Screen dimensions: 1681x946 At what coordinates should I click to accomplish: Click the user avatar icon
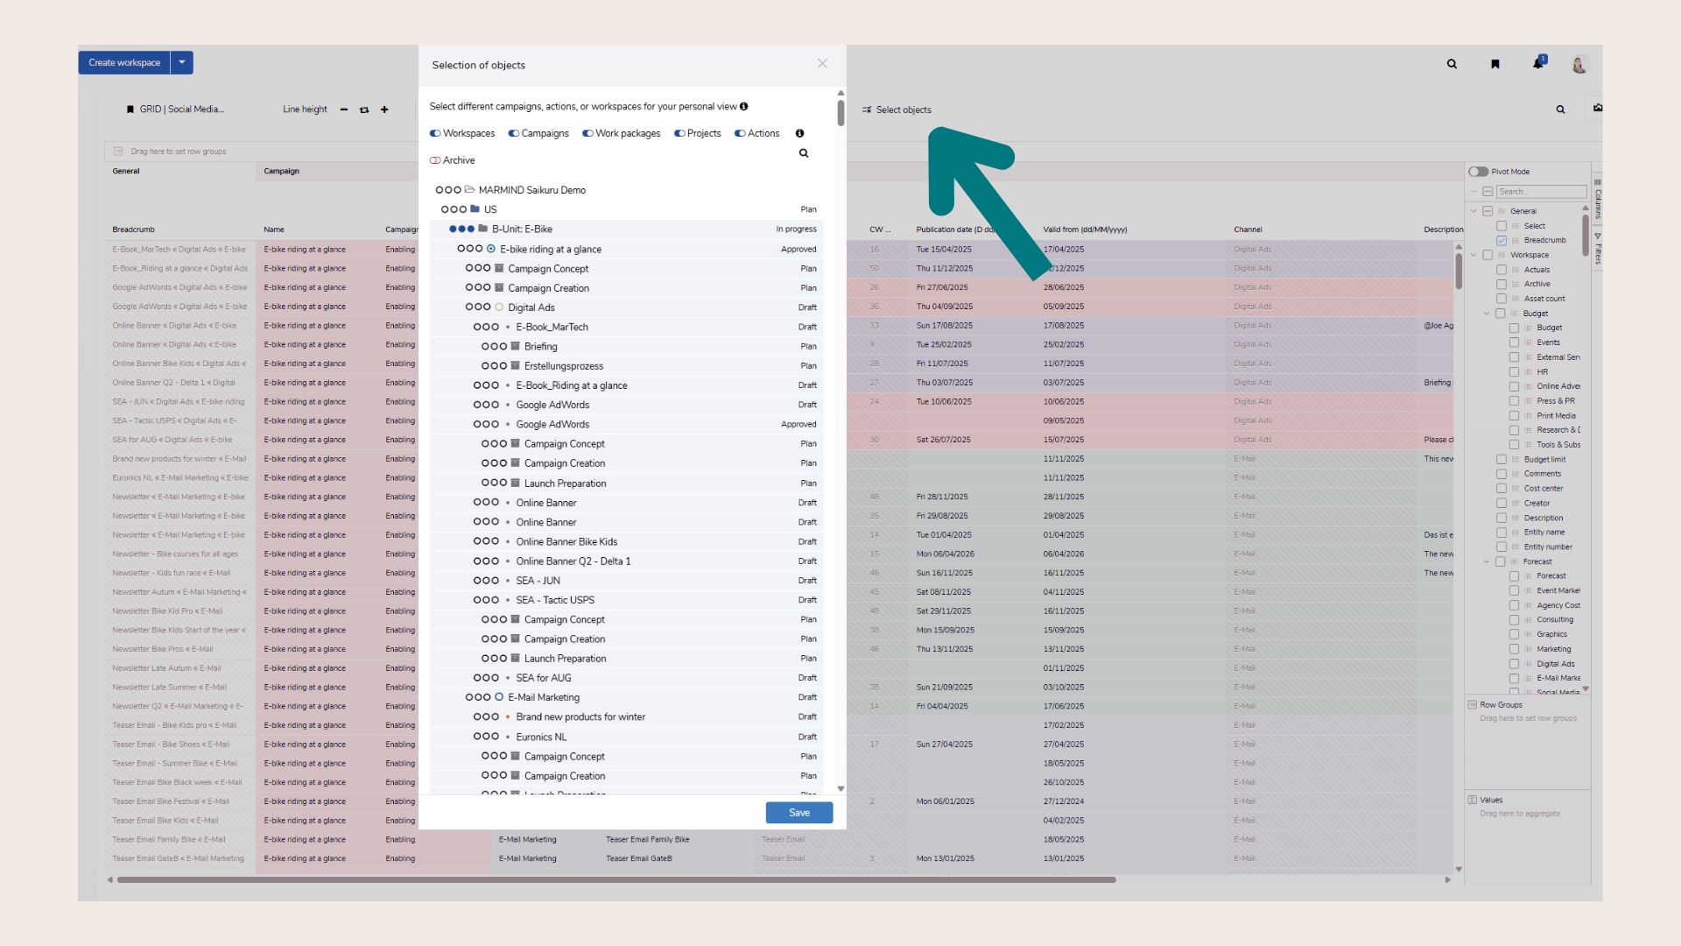[x=1579, y=65]
